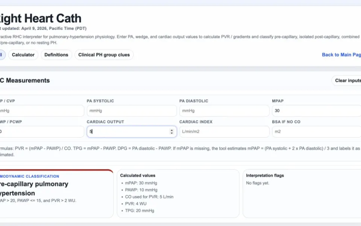The width and height of the screenshot is (361, 226).
Task: Increase Cardiac Output with the up arrow
Action: pos(171,130)
